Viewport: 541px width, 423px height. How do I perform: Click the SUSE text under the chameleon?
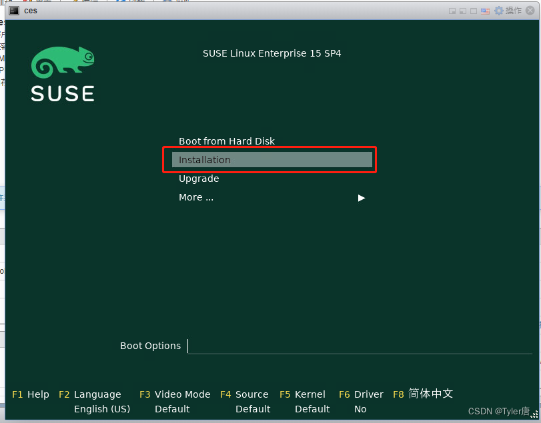[x=62, y=94]
